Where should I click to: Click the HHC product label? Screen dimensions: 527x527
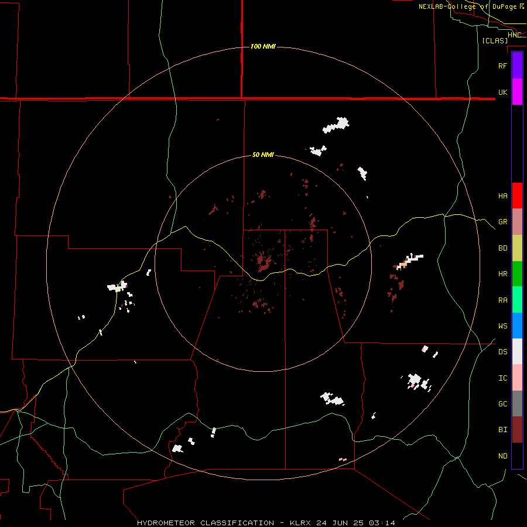[514, 35]
